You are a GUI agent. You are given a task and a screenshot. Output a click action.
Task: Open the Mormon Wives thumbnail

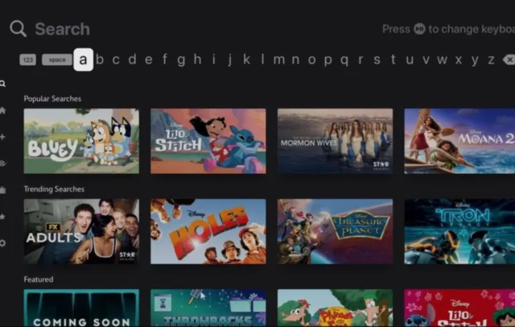tap(335, 141)
